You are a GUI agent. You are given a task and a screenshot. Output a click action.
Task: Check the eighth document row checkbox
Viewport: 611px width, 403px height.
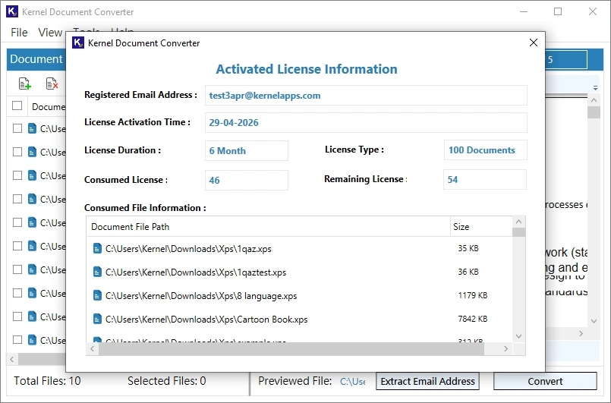pos(17,293)
